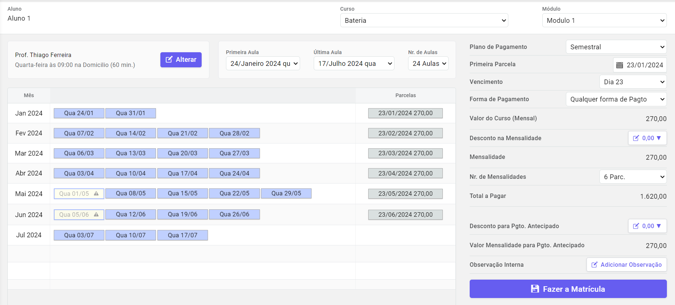
Task: Change the Nr. de Aulas dropdown
Action: click(x=428, y=64)
